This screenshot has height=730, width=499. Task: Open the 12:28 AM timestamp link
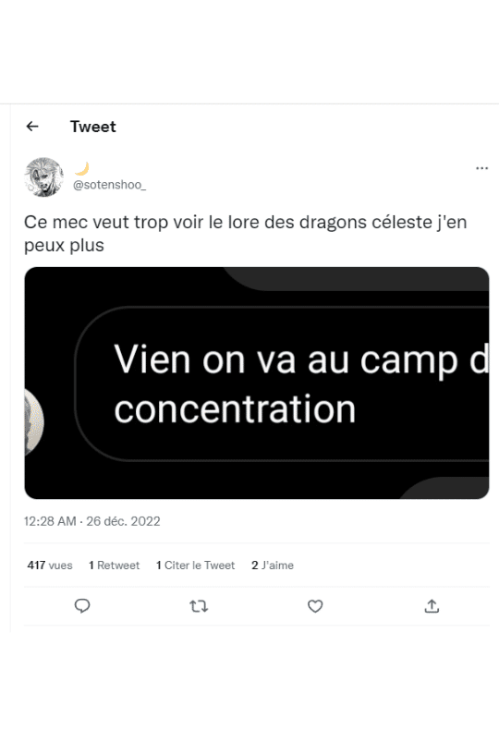point(50,521)
